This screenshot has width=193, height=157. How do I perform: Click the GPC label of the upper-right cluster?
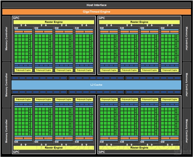click(x=102, y=18)
